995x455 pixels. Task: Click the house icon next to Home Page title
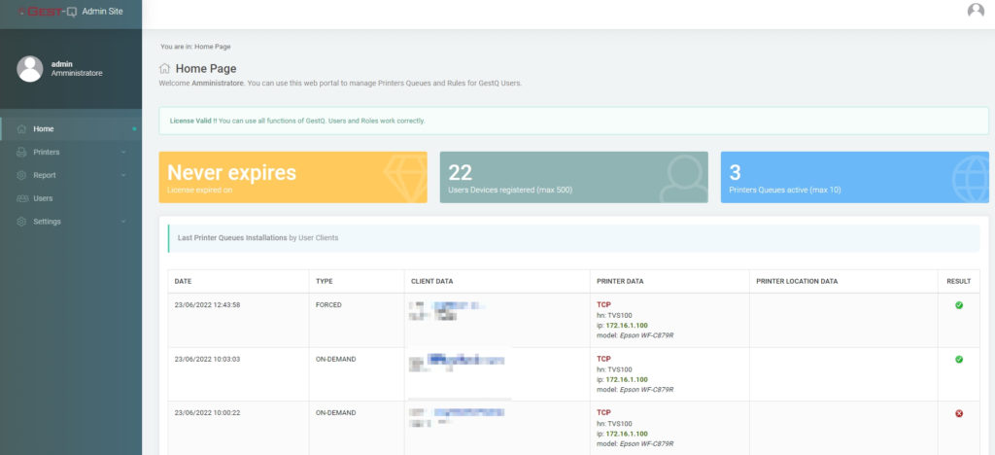pos(164,68)
